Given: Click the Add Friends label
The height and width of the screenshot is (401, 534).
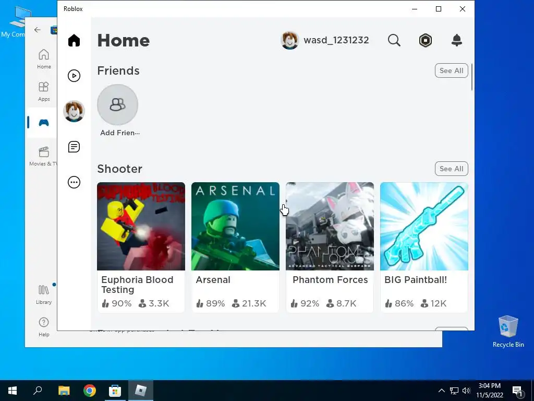Looking at the screenshot, I should pyautogui.click(x=120, y=133).
